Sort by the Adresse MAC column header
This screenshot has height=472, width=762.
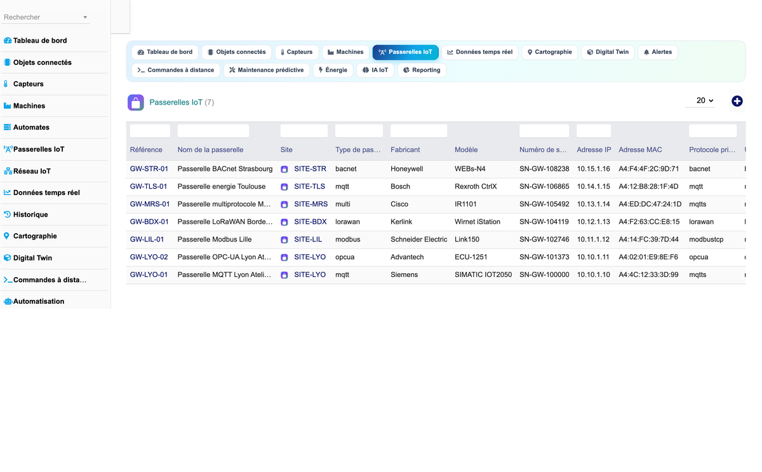[640, 150]
